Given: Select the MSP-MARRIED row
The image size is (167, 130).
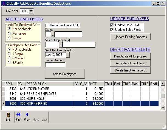Looking at the screenshot, I should coord(82,104).
